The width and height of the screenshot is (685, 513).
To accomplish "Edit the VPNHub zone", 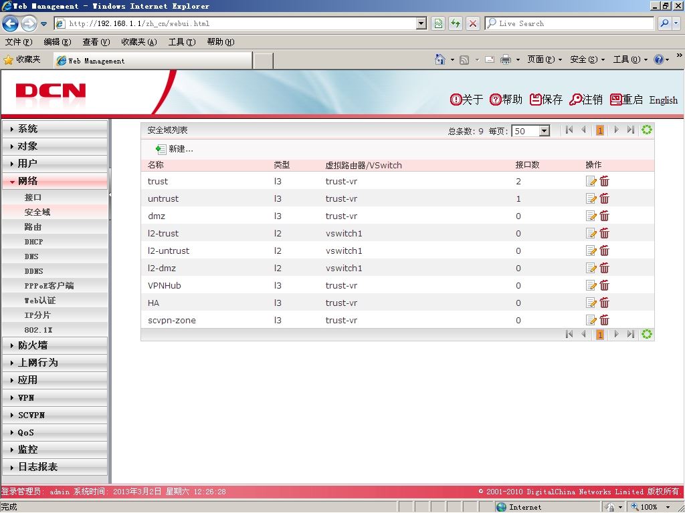I will coord(591,286).
